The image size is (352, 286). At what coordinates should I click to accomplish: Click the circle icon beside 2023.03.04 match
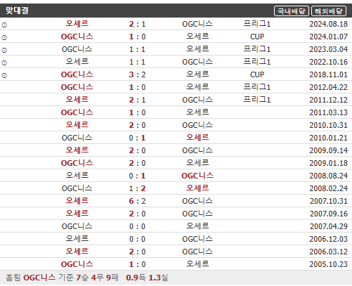pyautogui.click(x=4, y=50)
